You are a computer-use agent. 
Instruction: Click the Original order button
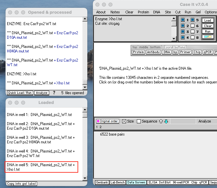coord(108,121)
